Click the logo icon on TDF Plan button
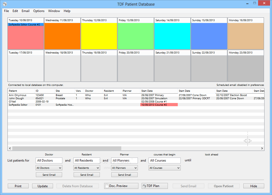 pyautogui.click(x=144, y=186)
